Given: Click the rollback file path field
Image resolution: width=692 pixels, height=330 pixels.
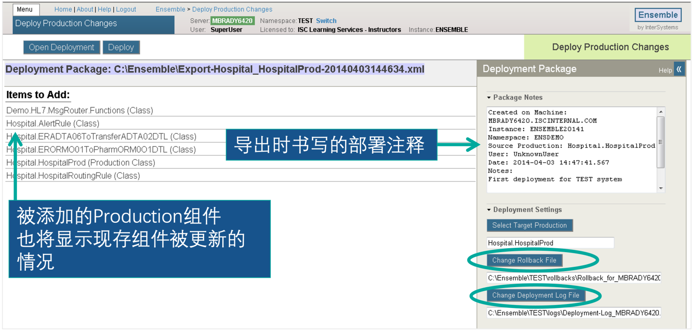Looking at the screenshot, I should pos(574,278).
